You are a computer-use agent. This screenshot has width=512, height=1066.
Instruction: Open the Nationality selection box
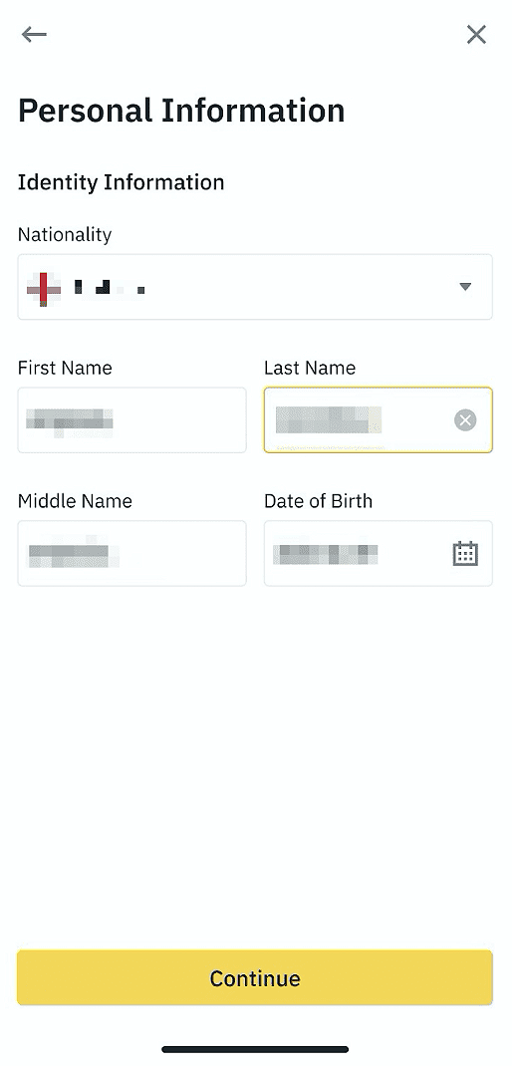(x=255, y=287)
